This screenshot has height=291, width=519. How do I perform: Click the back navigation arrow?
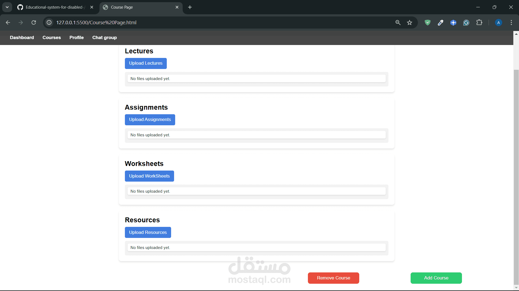(x=8, y=23)
